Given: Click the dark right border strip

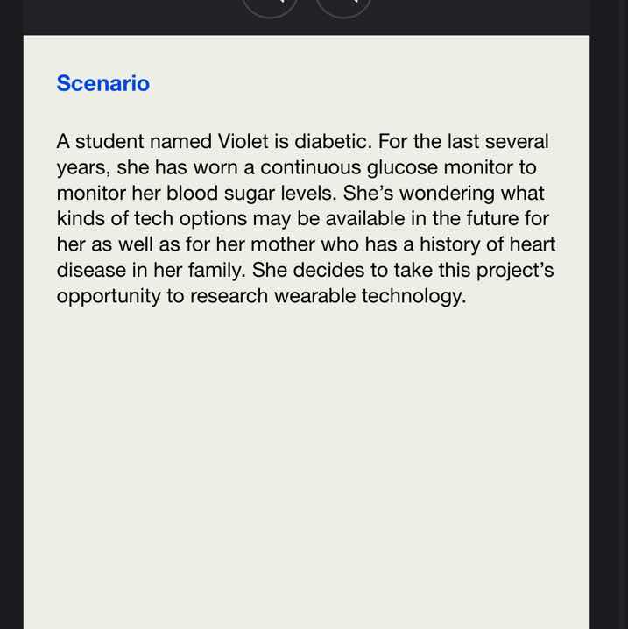Looking at the screenshot, I should pos(609,314).
